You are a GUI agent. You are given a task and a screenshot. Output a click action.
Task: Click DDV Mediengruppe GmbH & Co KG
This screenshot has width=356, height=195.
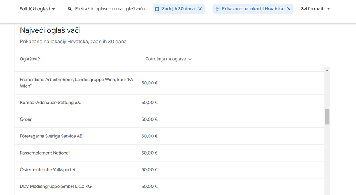[x=56, y=187]
